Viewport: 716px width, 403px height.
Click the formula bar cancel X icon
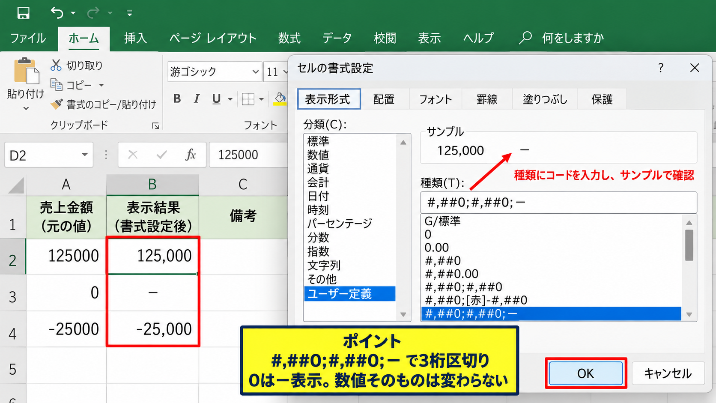133,155
